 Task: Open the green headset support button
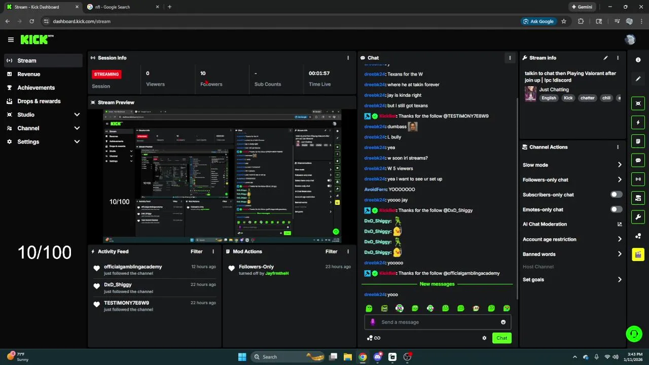click(x=634, y=334)
